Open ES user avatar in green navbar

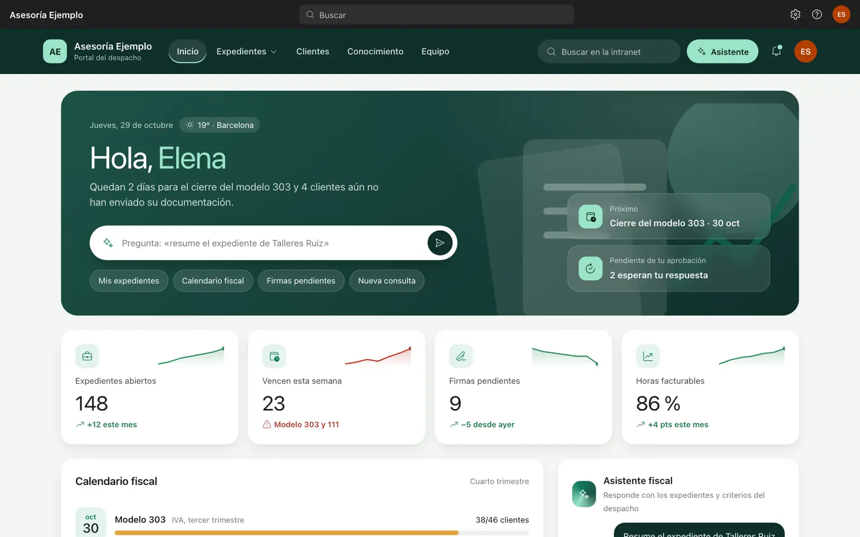click(x=805, y=52)
